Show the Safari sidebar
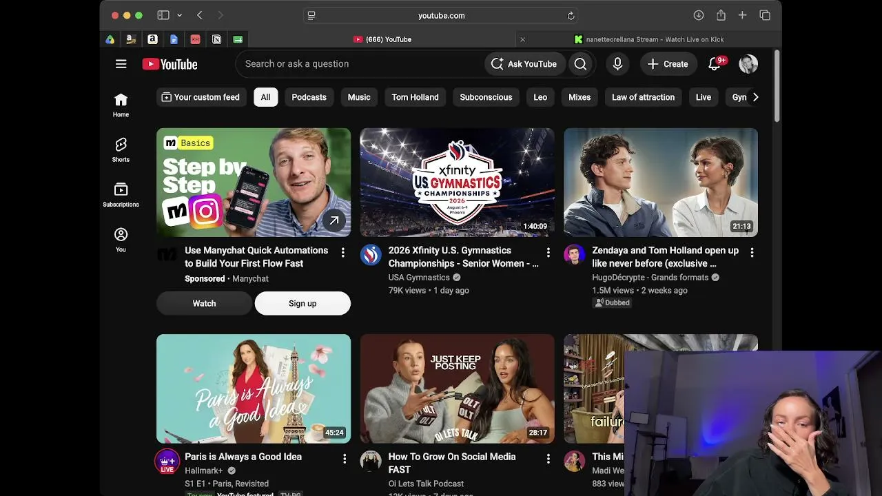Image resolution: width=882 pixels, height=496 pixels. [163, 15]
